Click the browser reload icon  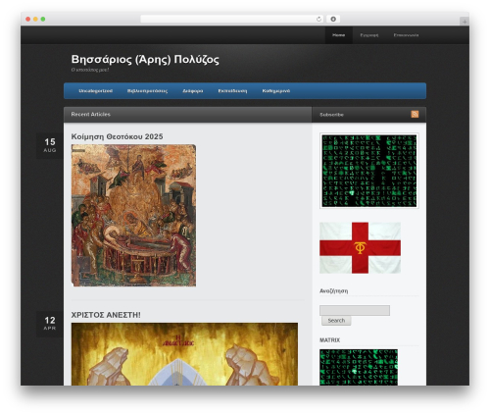(318, 19)
